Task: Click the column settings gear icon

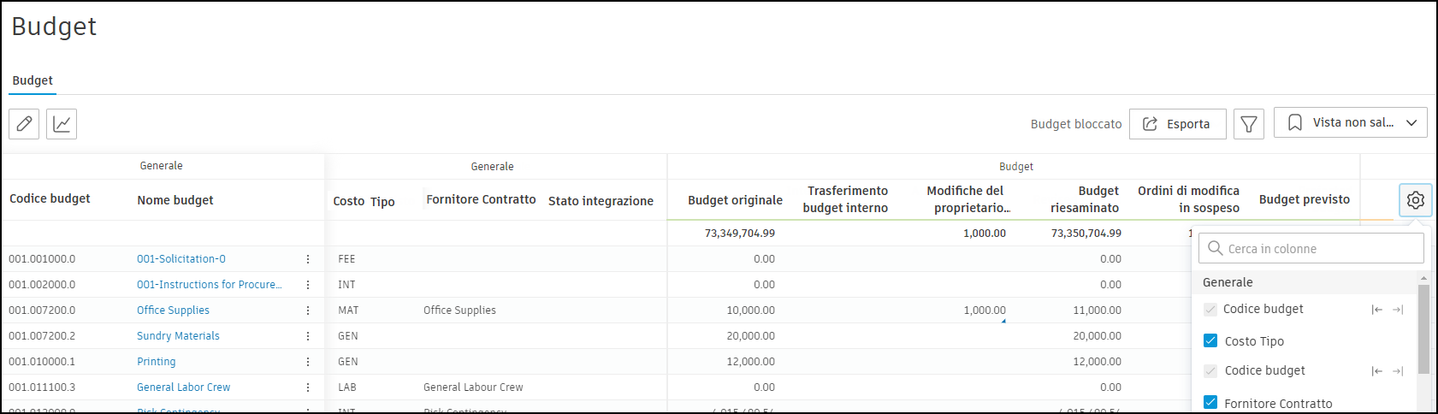Action: [1416, 200]
